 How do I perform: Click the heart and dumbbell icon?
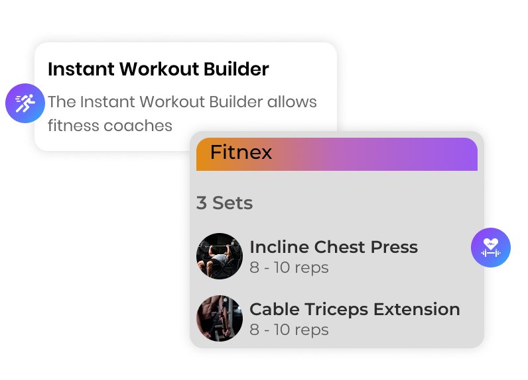tap(491, 248)
